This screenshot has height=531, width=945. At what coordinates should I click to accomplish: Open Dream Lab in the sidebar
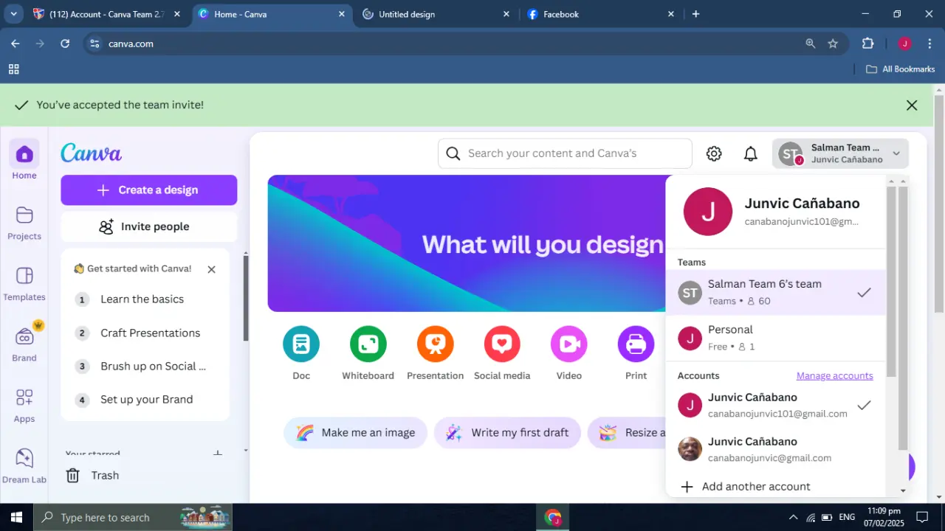24,465
